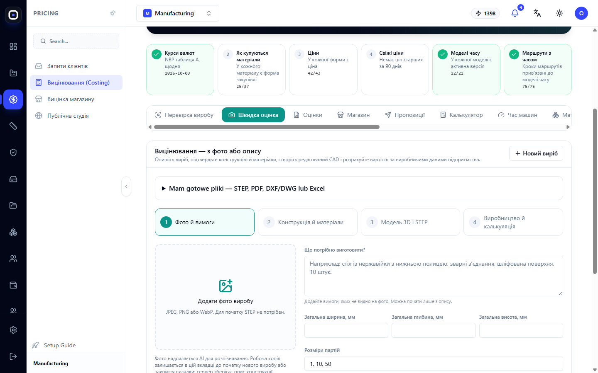Open the users icon in left rail
This screenshot has width=598, height=373.
pos(13,259)
